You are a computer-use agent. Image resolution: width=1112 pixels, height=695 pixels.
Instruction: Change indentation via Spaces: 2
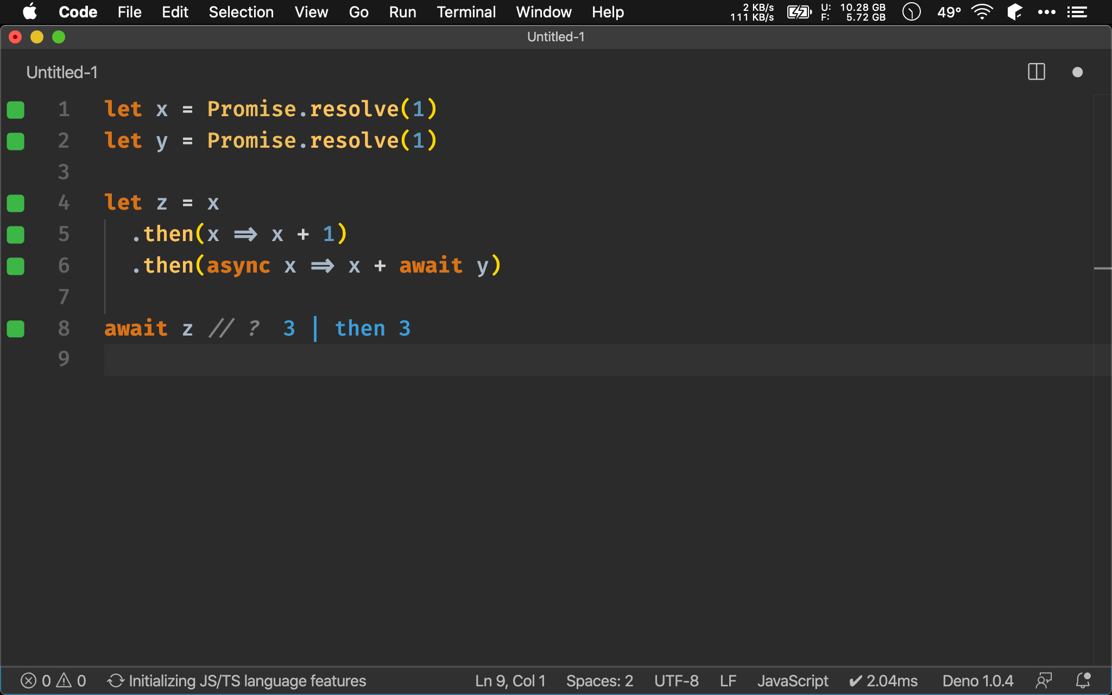pyautogui.click(x=599, y=680)
